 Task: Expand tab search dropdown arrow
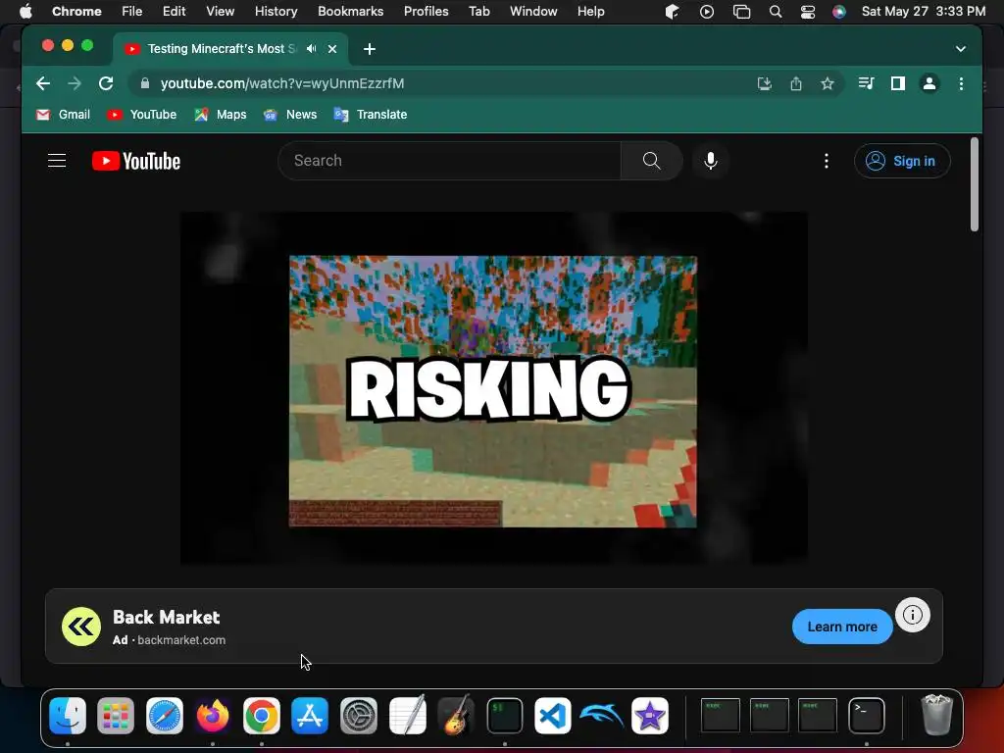coord(961,49)
